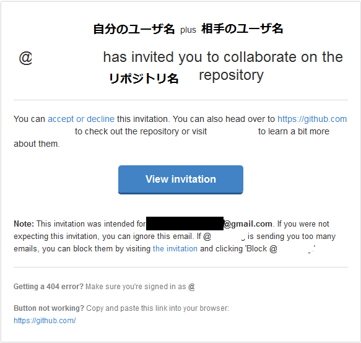Click the @ after 'signed in as'
Image resolution: width=361 pixels, height=343 pixels.
pos(191,287)
